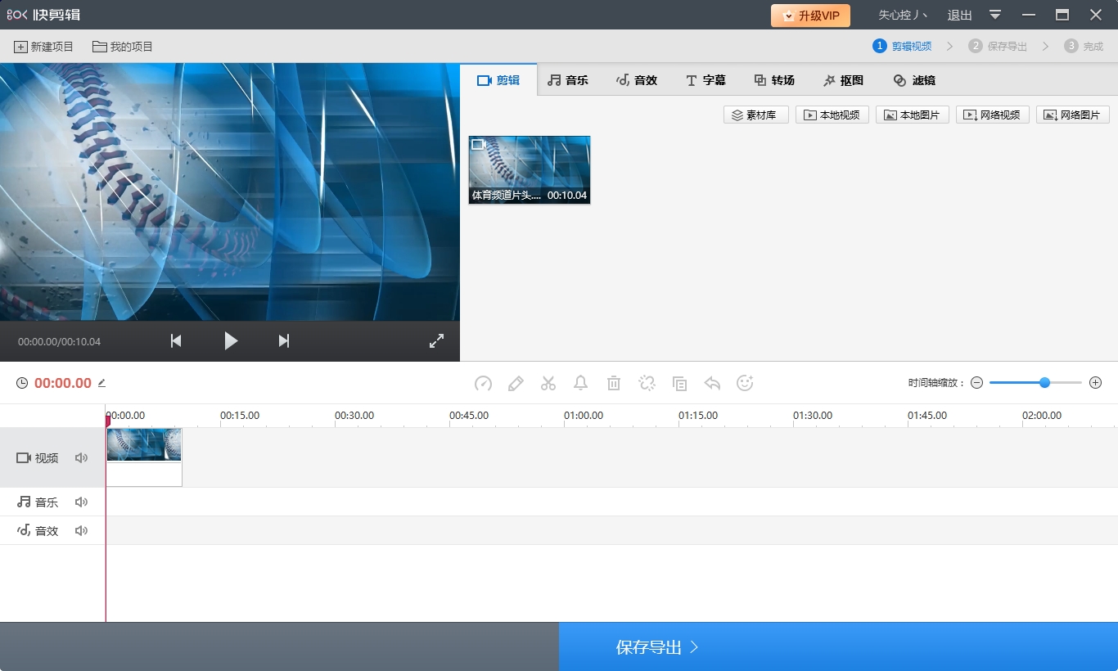Open 我的项目 folder

pyautogui.click(x=123, y=47)
